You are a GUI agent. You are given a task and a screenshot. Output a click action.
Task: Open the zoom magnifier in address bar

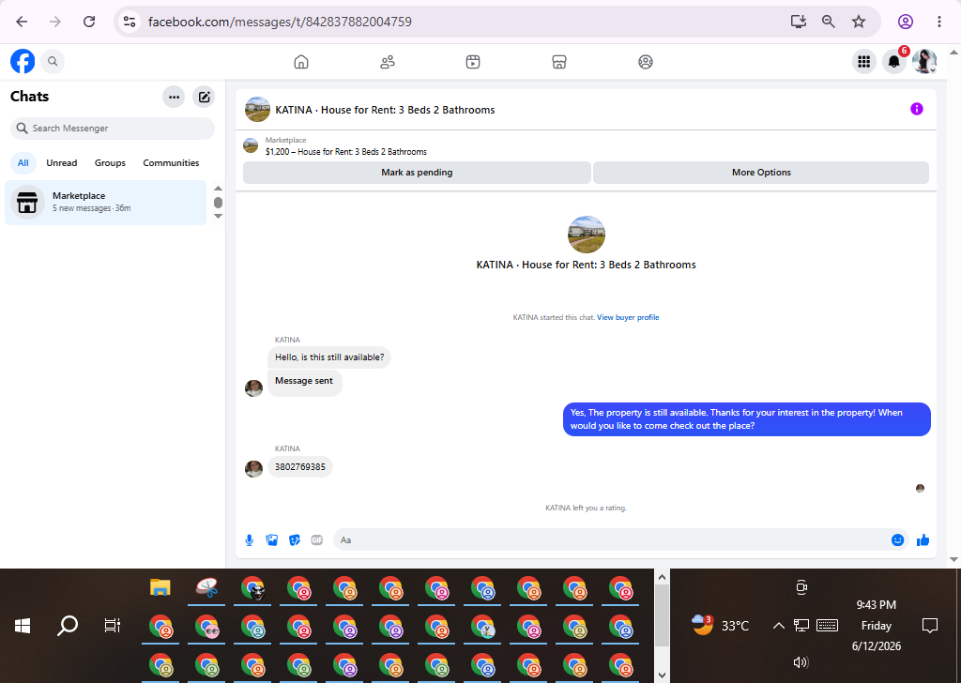(x=829, y=23)
